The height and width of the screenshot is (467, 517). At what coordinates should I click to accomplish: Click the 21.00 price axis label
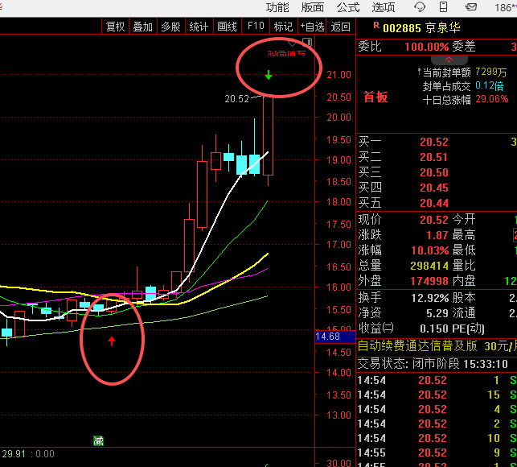339,75
